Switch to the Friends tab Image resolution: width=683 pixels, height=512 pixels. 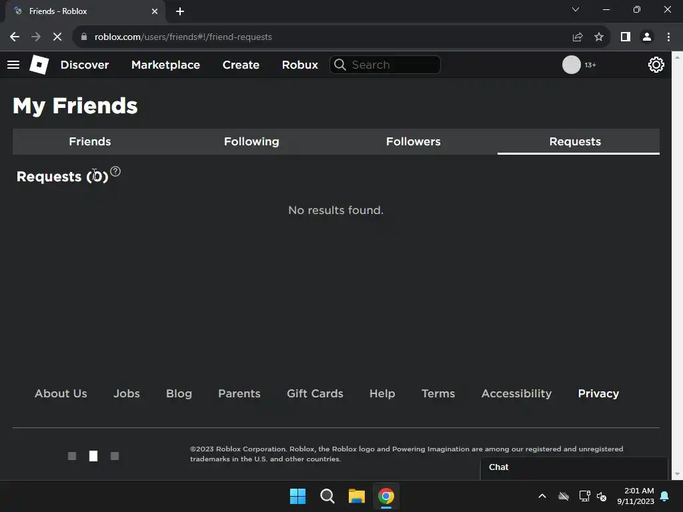click(x=90, y=141)
